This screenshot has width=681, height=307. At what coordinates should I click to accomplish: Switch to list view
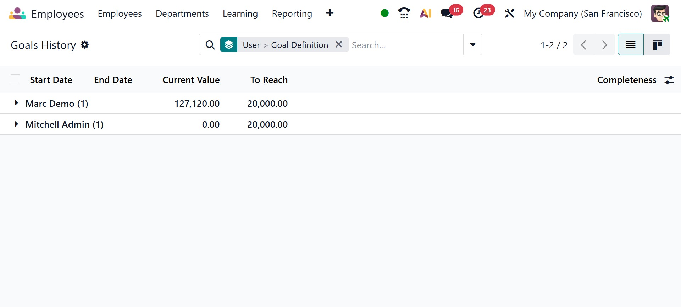click(631, 45)
